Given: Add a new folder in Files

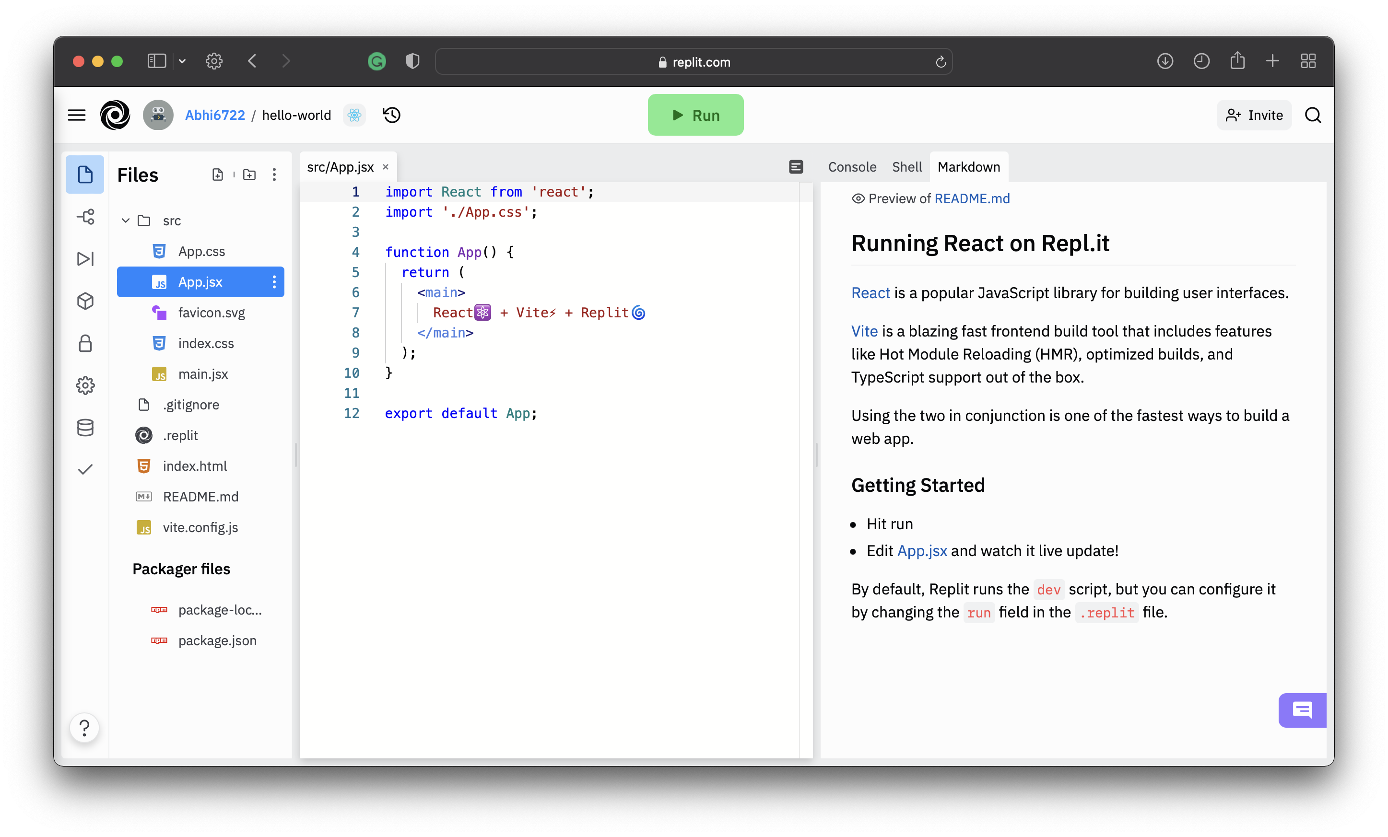Looking at the screenshot, I should pos(249,174).
